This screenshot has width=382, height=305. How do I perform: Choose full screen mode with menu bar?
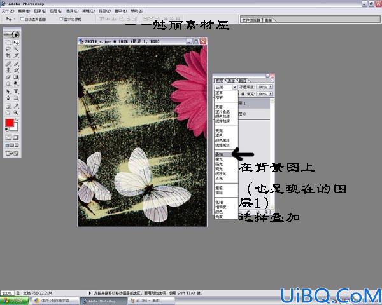[x=12, y=146]
